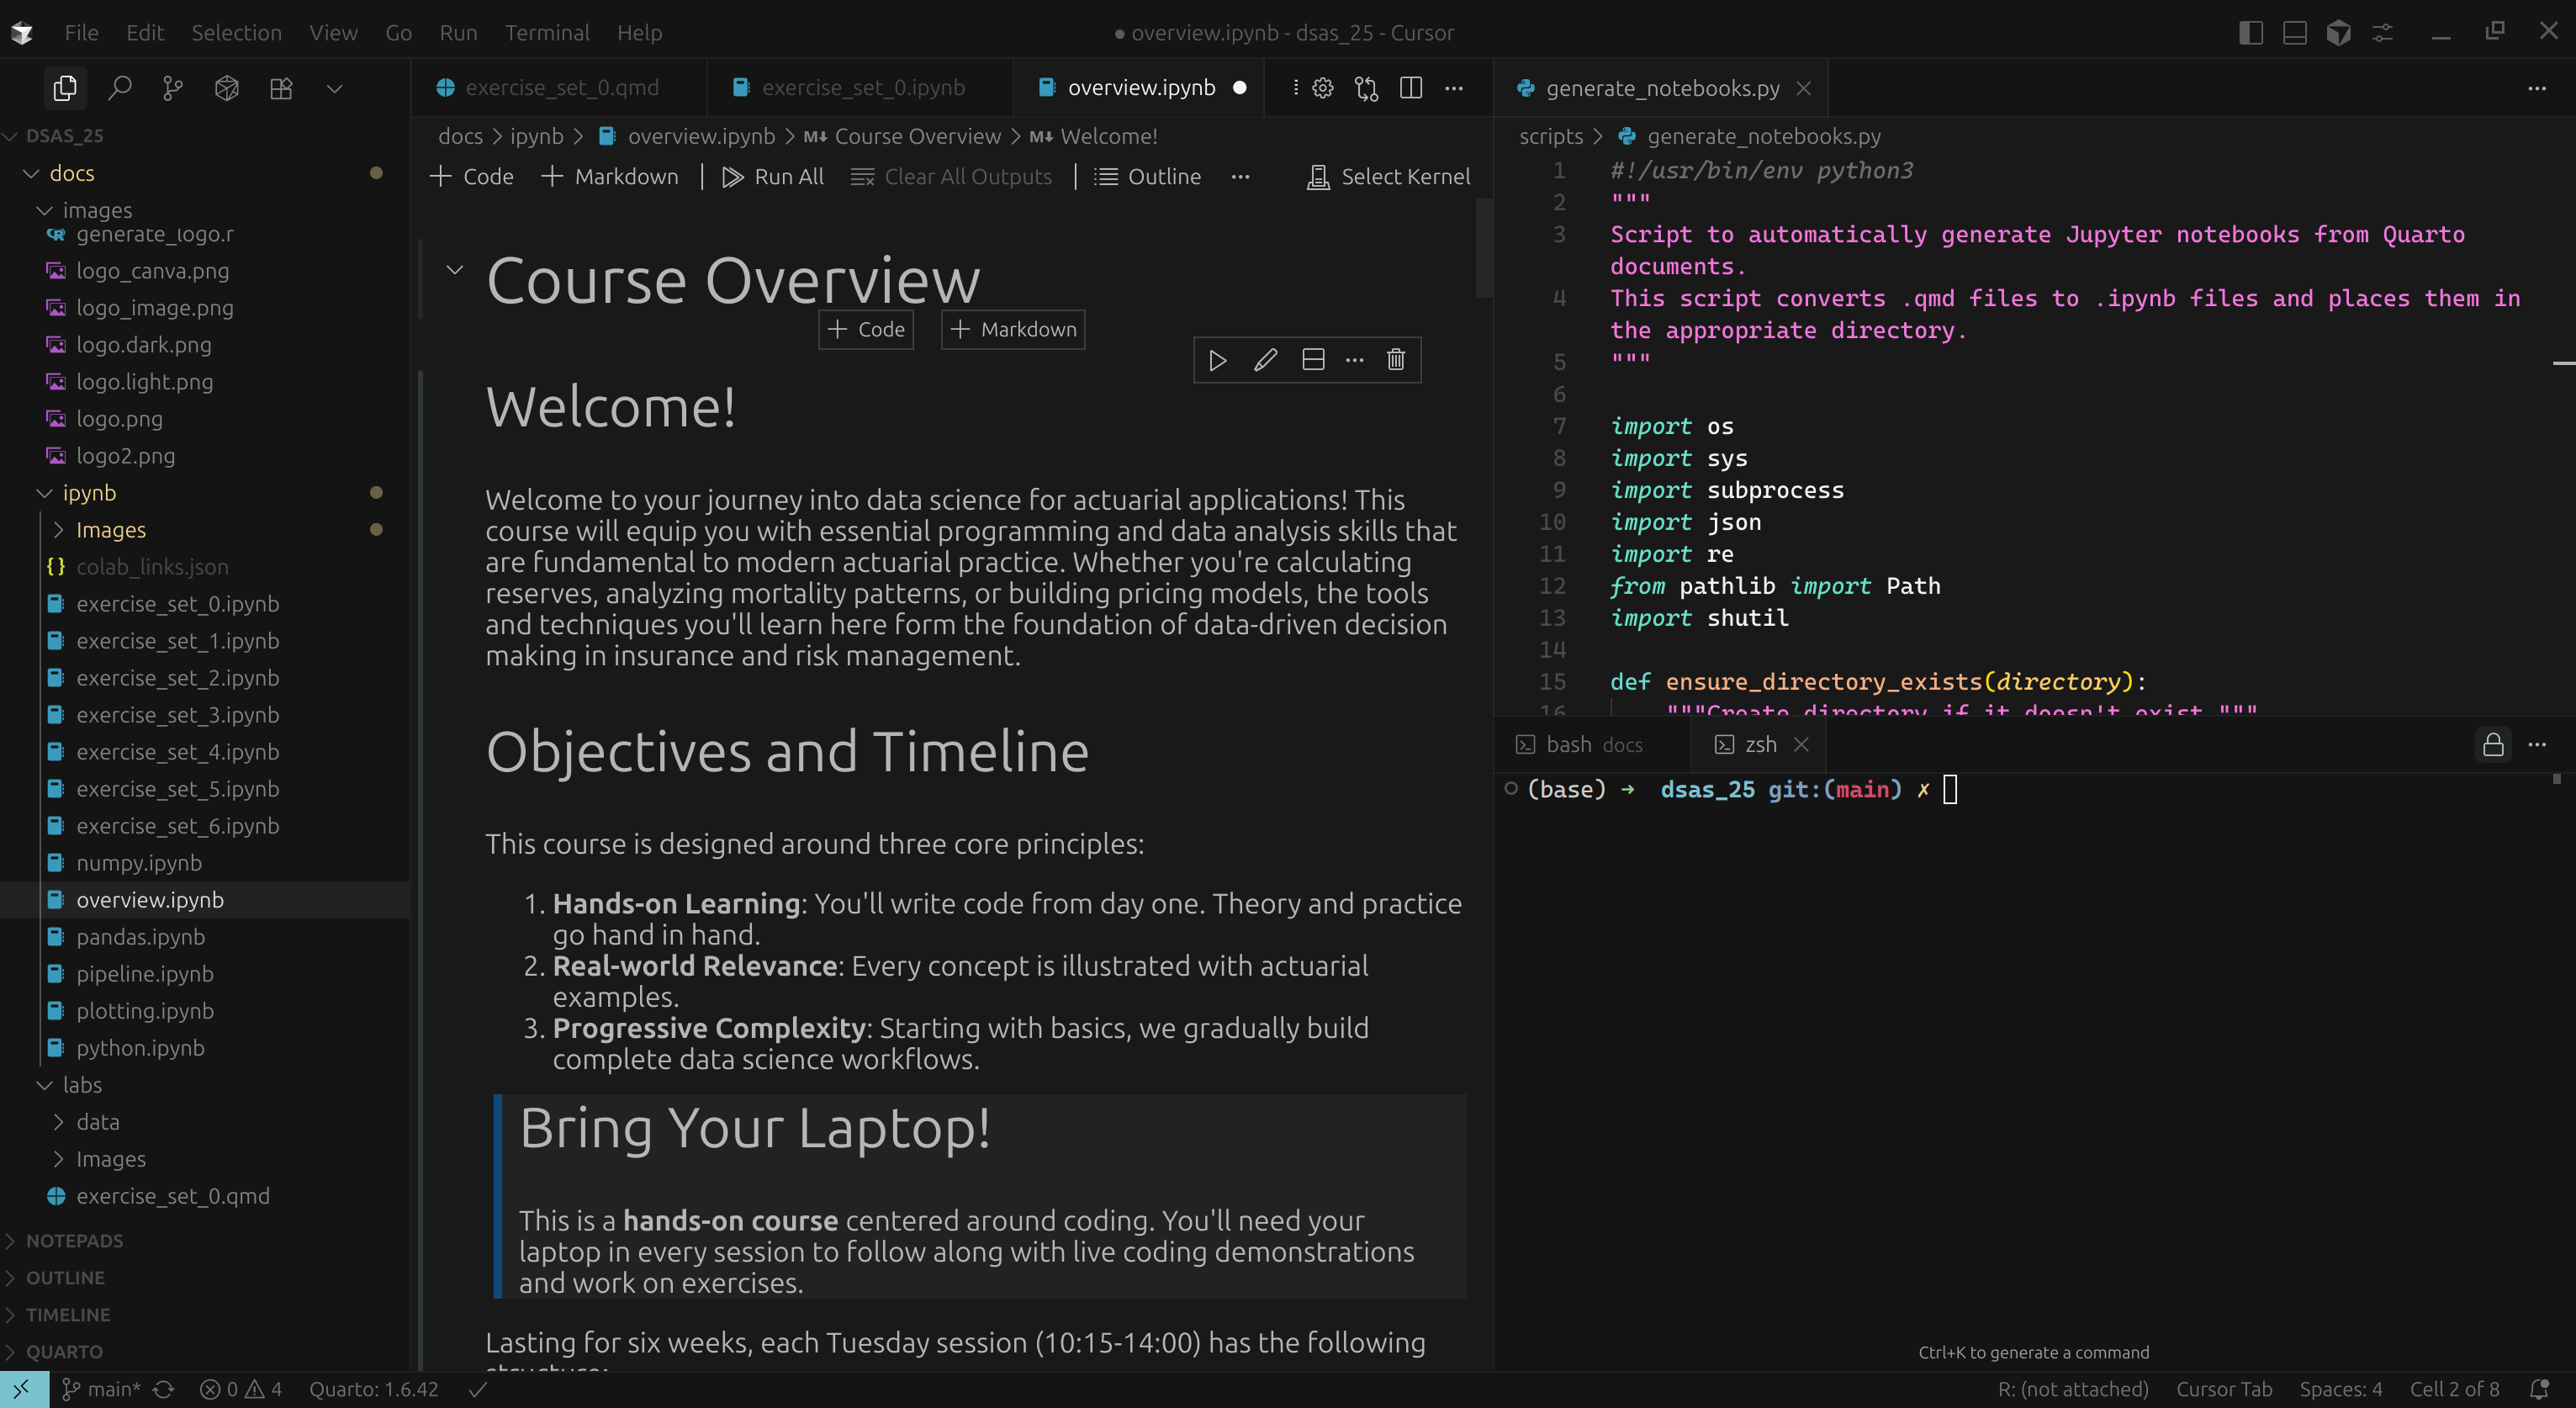
Task: Click the Run All button
Action: click(773, 177)
